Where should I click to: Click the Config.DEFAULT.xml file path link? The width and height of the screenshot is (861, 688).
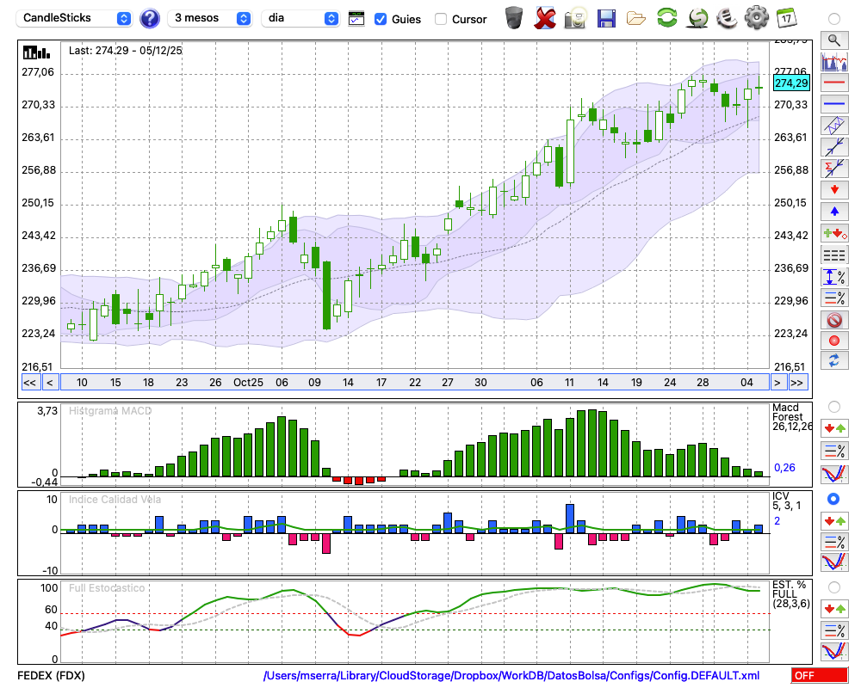point(511,675)
